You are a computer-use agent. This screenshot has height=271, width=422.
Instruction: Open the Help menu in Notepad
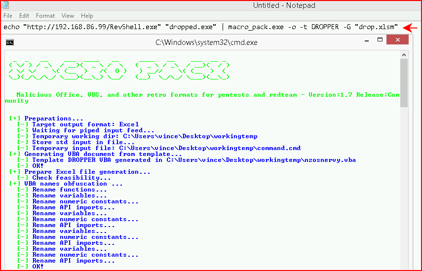click(87, 16)
